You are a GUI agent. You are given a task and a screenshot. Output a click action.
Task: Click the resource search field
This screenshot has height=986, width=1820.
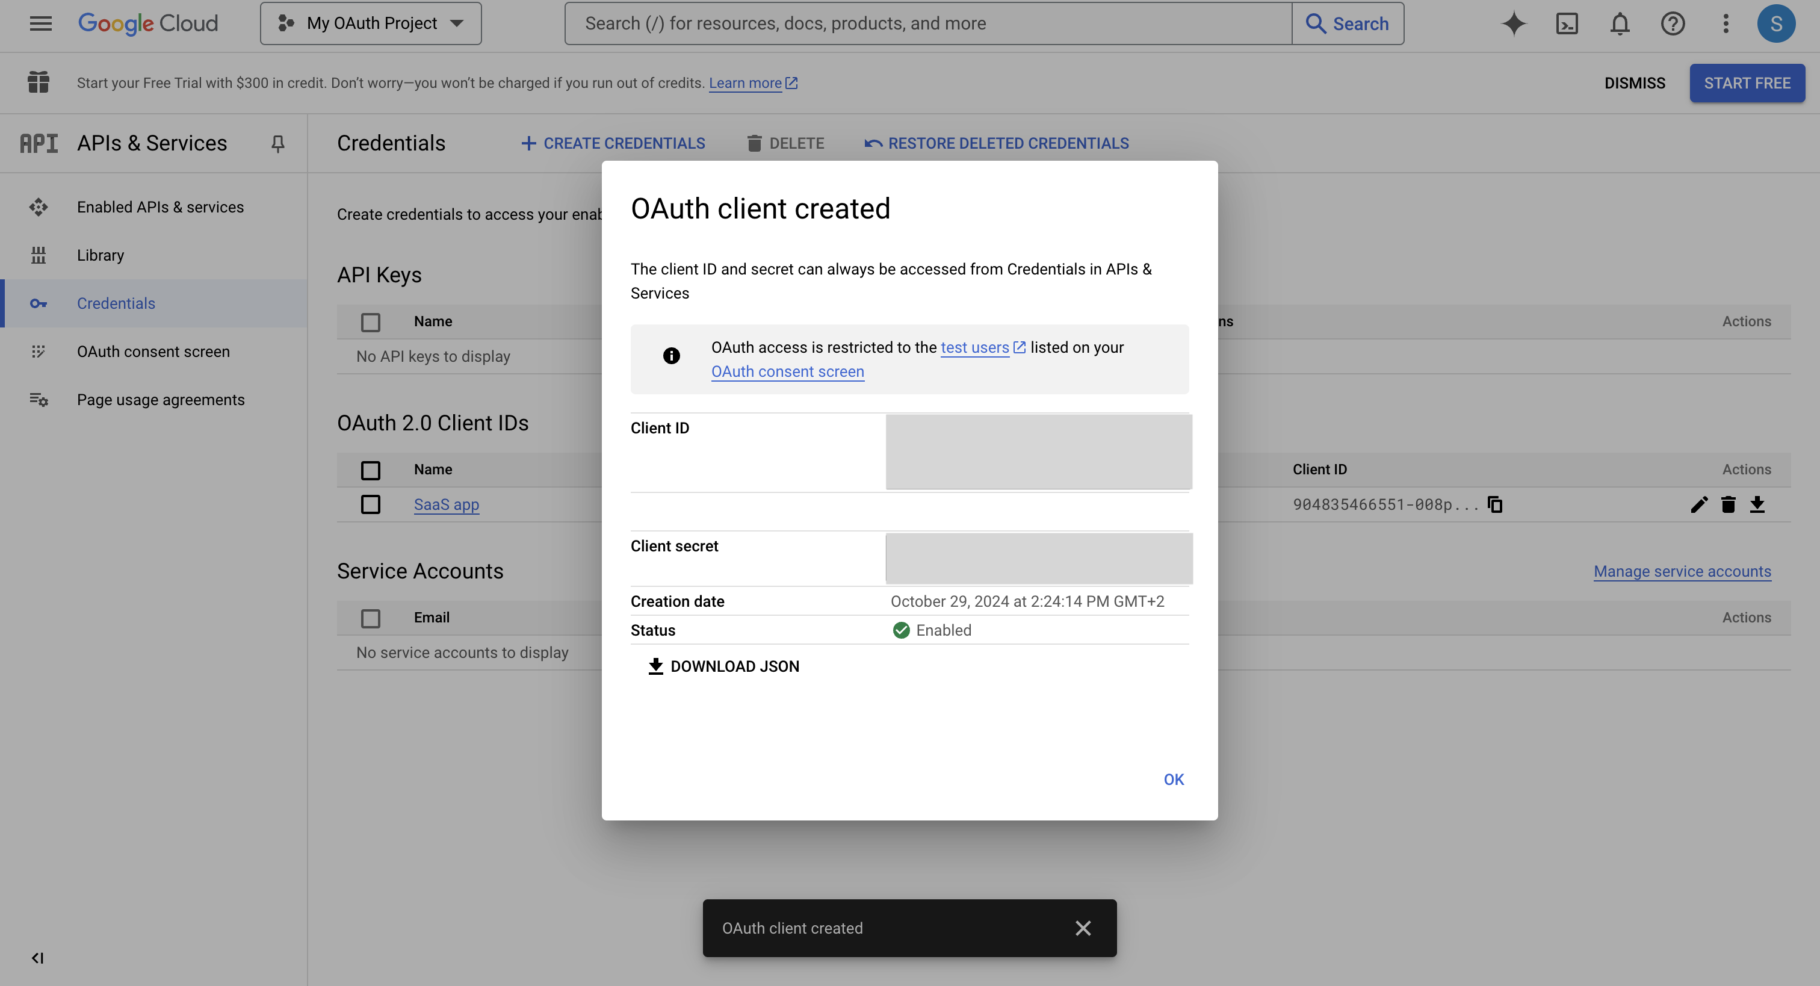[927, 23]
